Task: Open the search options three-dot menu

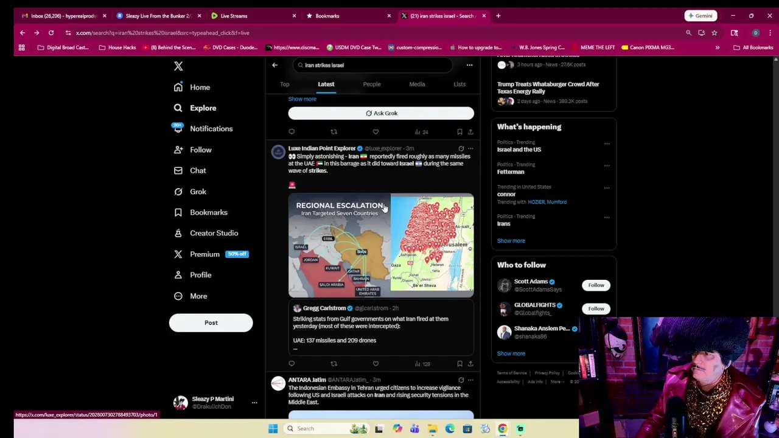Action: tap(469, 65)
